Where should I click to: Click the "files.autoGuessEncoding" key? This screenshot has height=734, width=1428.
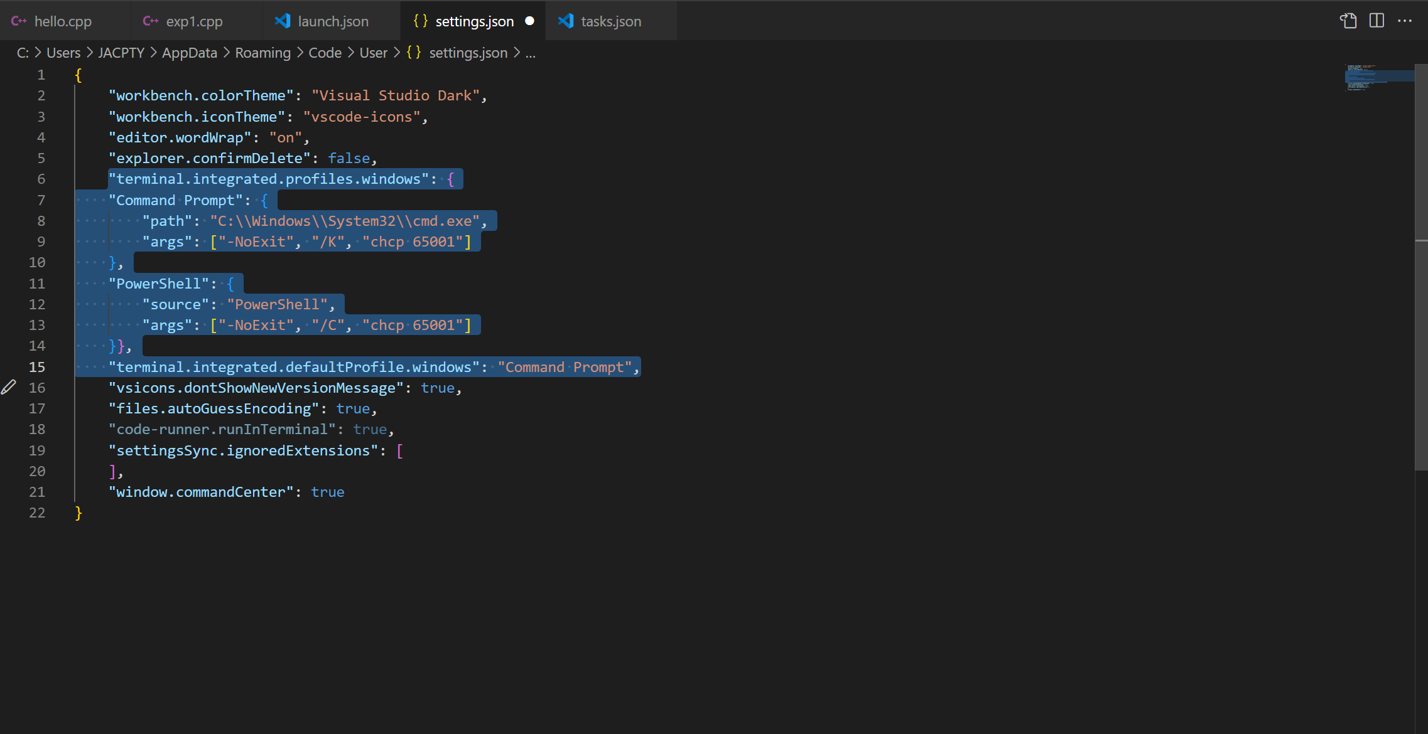click(214, 408)
